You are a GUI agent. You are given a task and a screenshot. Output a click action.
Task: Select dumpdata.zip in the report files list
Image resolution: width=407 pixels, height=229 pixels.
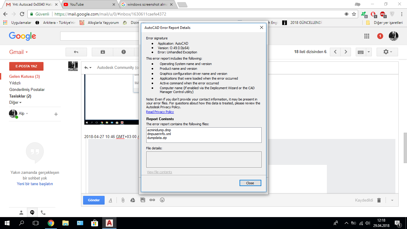click(x=157, y=138)
